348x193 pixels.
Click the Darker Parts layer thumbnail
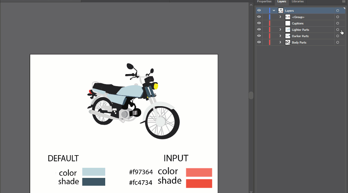point(288,36)
